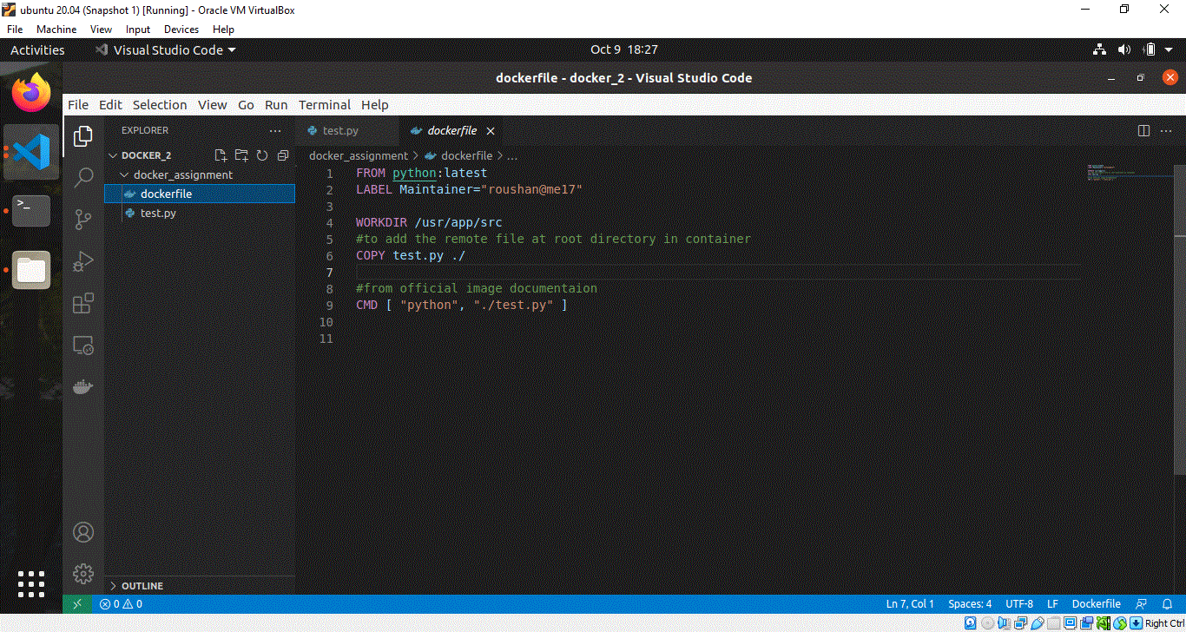Refresh the explorer file list
Screen dimensions: 1186x632
(x=262, y=155)
